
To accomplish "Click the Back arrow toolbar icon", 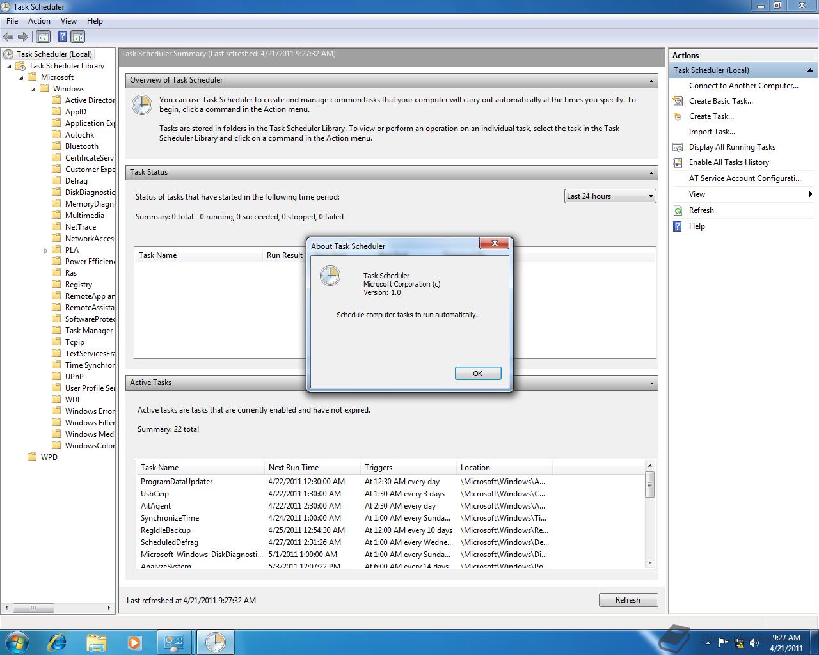I will 8,37.
